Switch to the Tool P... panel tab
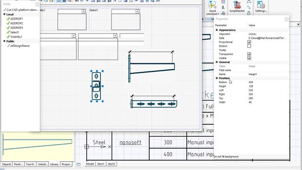 (x=30, y=164)
